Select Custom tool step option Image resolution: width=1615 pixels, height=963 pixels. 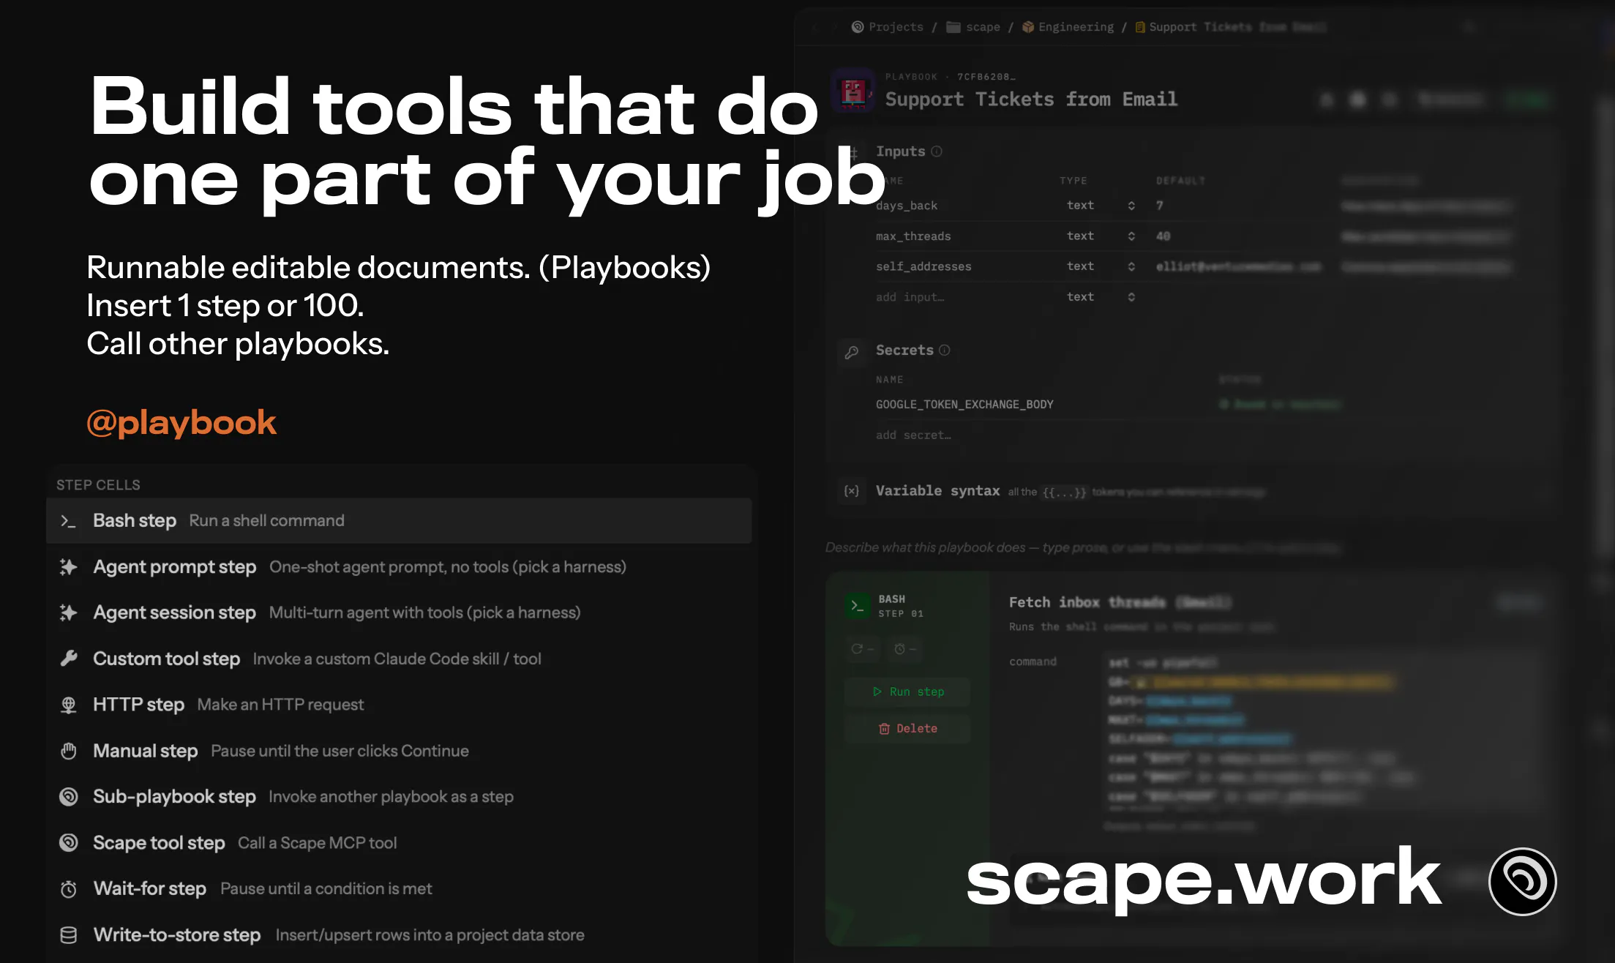click(x=399, y=659)
